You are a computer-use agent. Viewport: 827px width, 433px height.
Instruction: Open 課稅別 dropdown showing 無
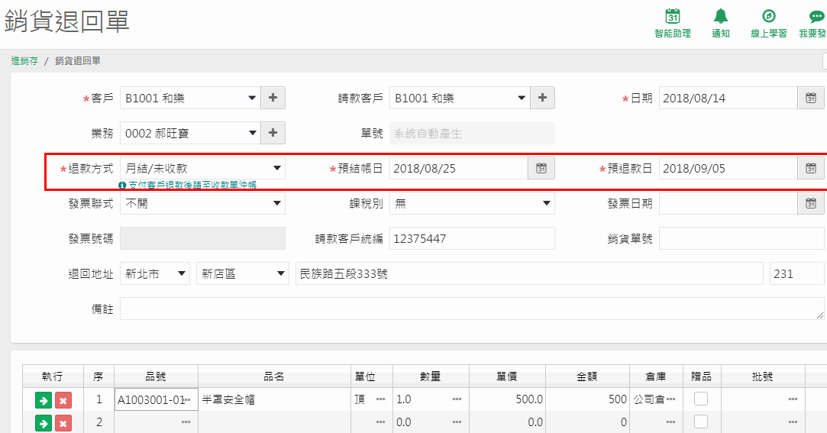pyautogui.click(x=472, y=203)
